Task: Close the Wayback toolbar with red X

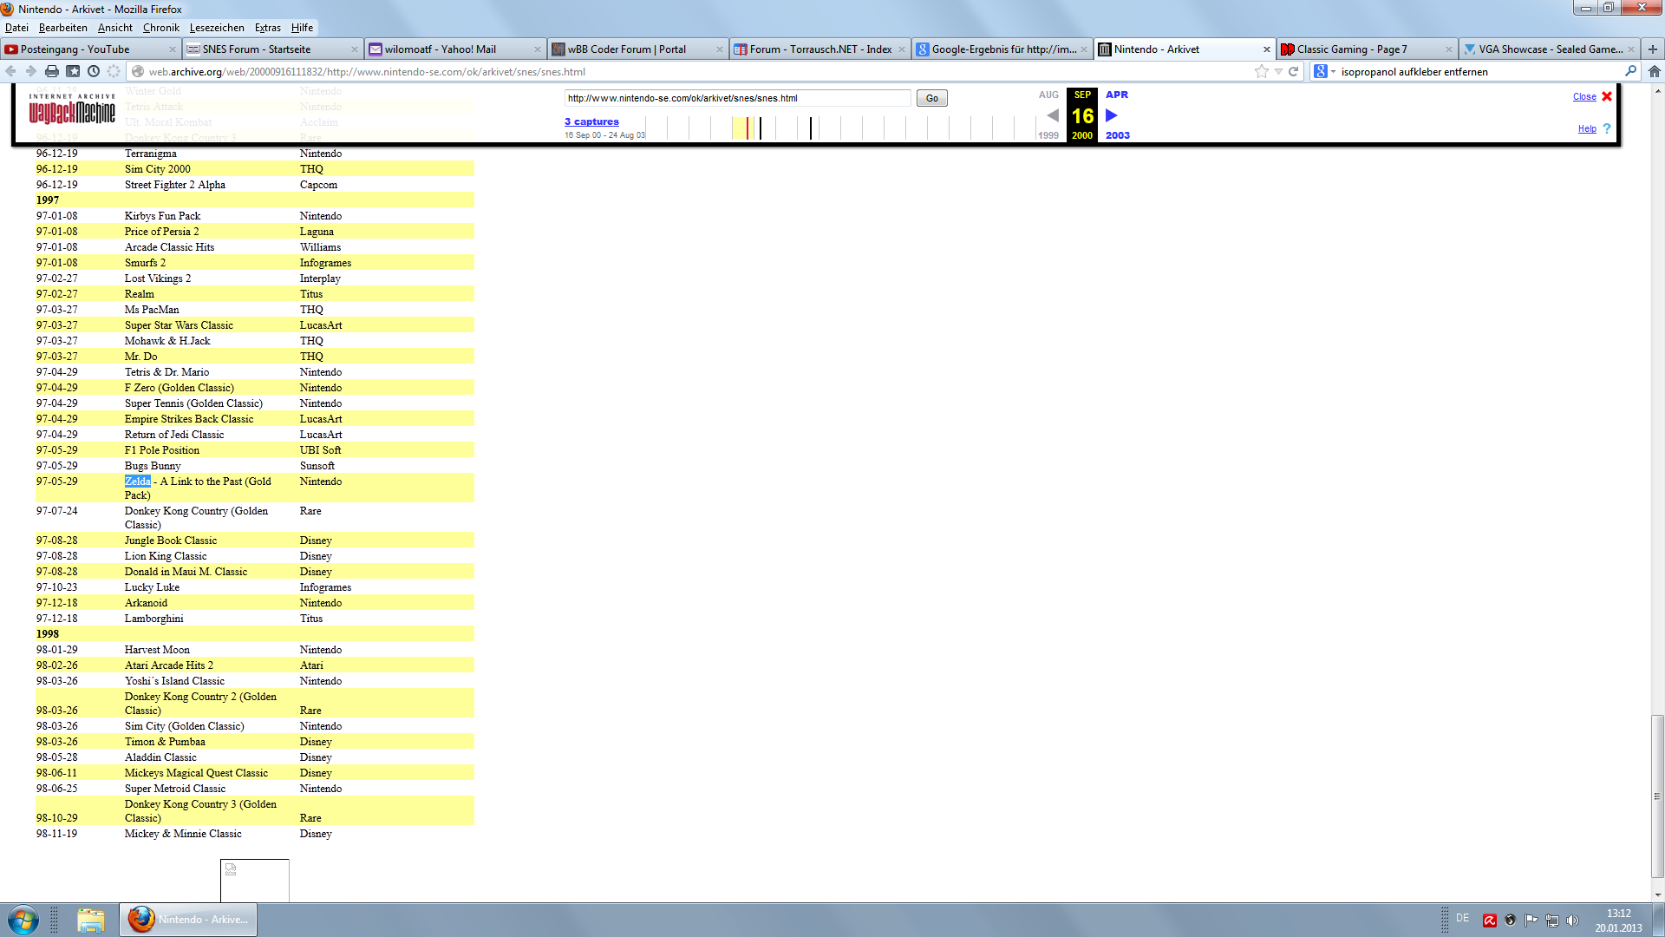Action: pos(1607,96)
